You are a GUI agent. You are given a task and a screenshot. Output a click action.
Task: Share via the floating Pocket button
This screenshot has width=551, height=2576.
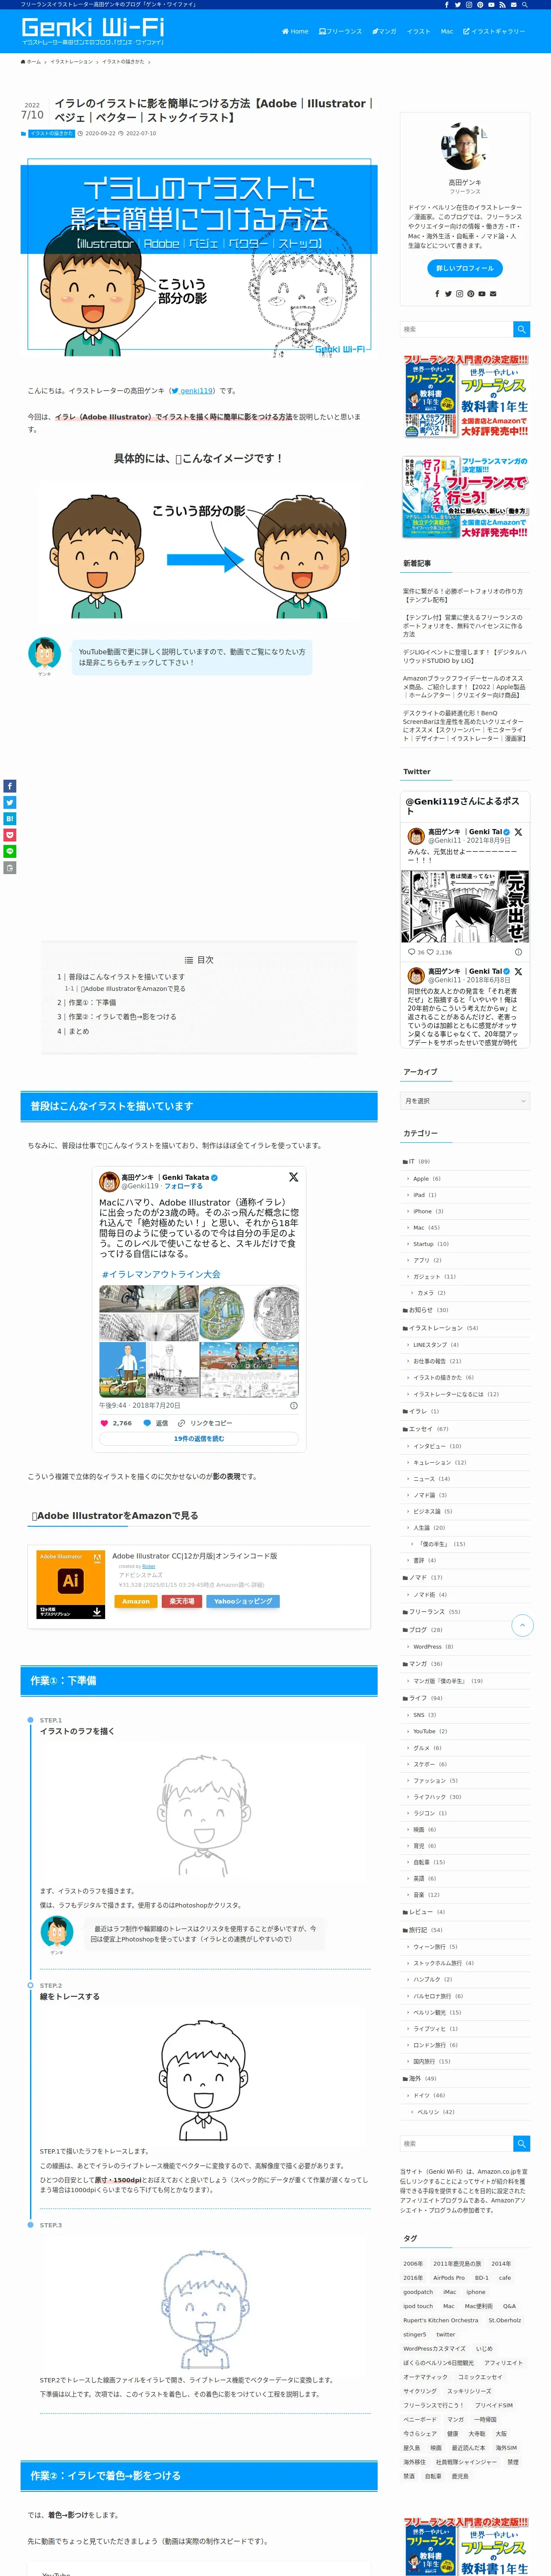[9, 835]
